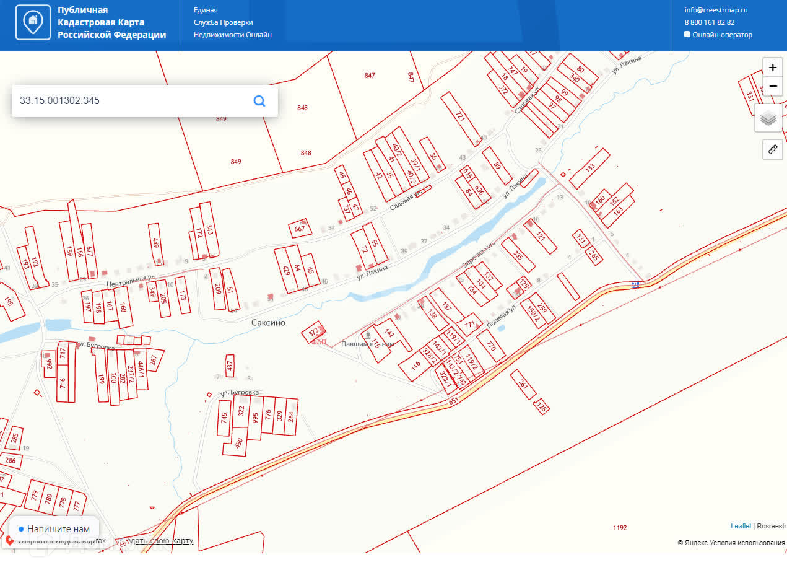
Task: Open "Единая Служба Проверки Недвижимости Онлайн"
Action: point(232,22)
